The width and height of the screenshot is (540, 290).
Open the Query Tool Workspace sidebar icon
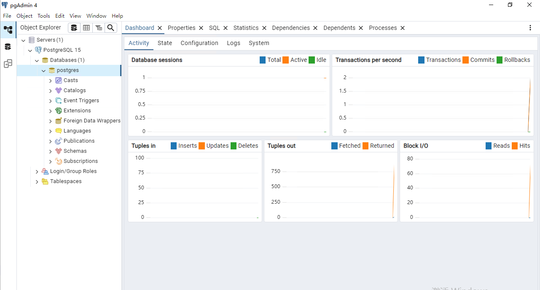[x=8, y=47]
